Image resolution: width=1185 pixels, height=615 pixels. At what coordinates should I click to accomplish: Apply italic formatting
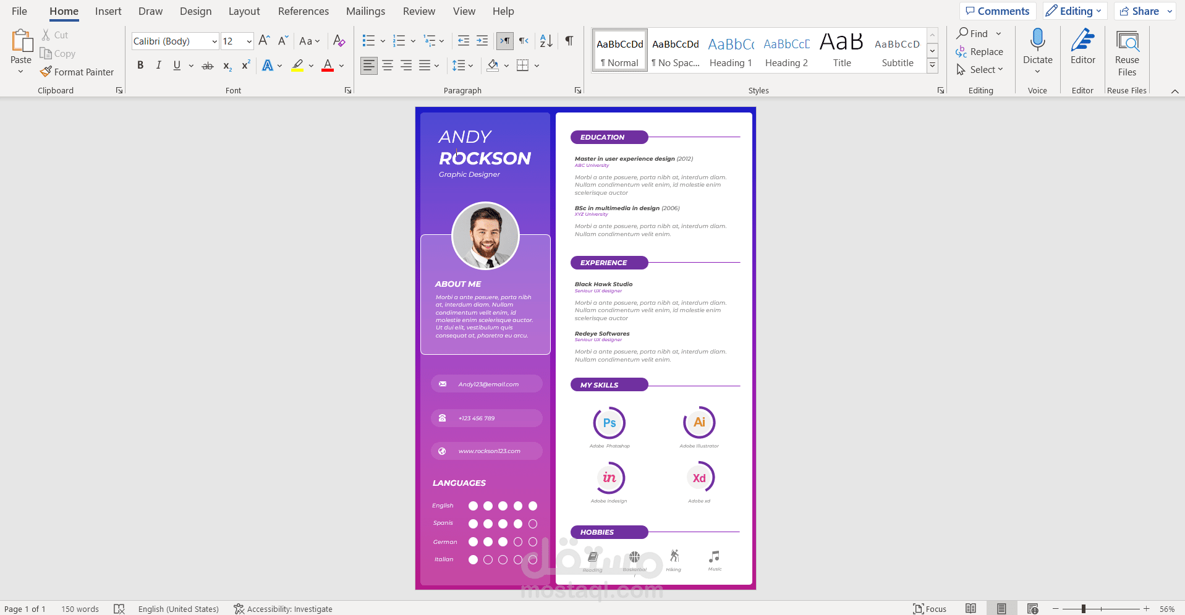pyautogui.click(x=158, y=65)
